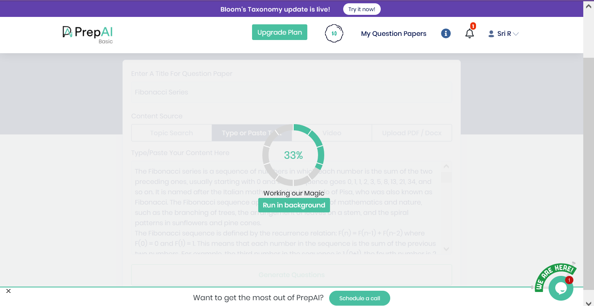
Task: Click the PrepAI logo
Action: 87,33
